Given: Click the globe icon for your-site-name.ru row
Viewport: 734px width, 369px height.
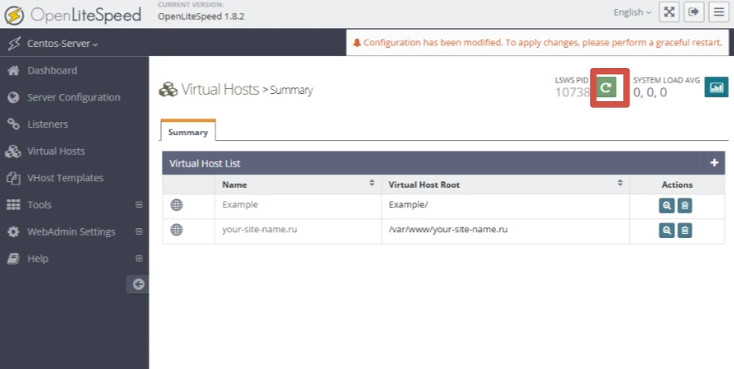Looking at the screenshot, I should pyautogui.click(x=176, y=230).
